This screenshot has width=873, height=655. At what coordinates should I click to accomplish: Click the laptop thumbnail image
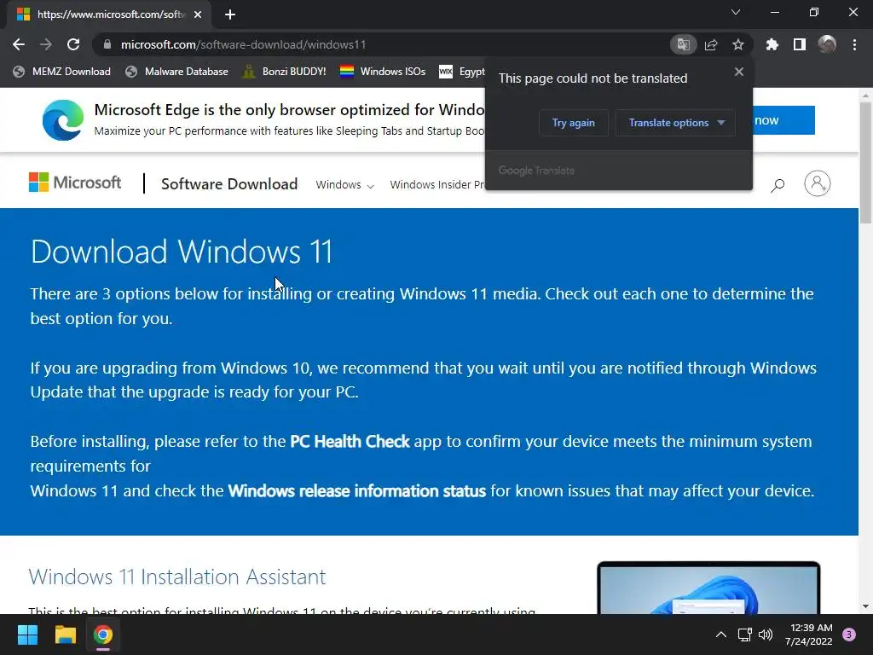tap(708, 588)
